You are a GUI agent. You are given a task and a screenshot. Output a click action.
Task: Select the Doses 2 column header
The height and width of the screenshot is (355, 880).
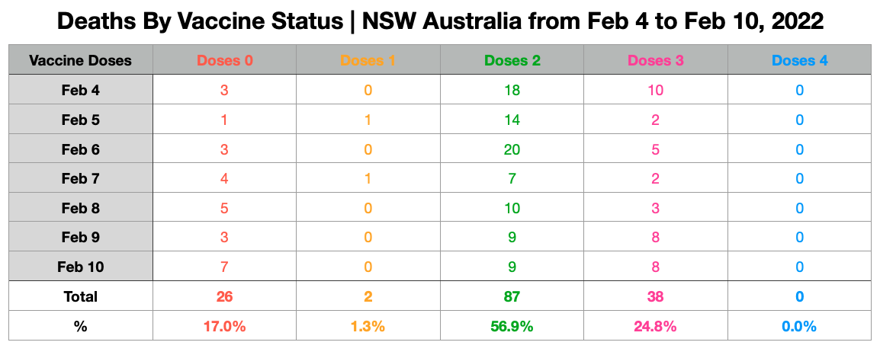[x=512, y=61]
